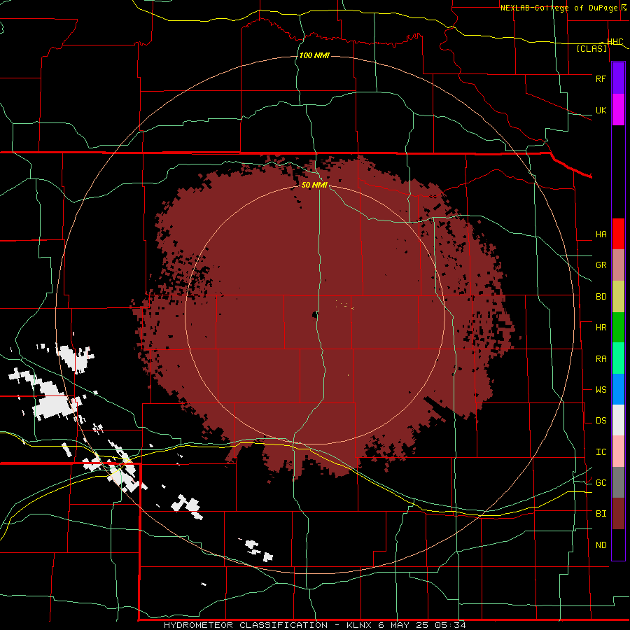The height and width of the screenshot is (630, 630).
Task: Click the WS legend label
Action: click(601, 390)
